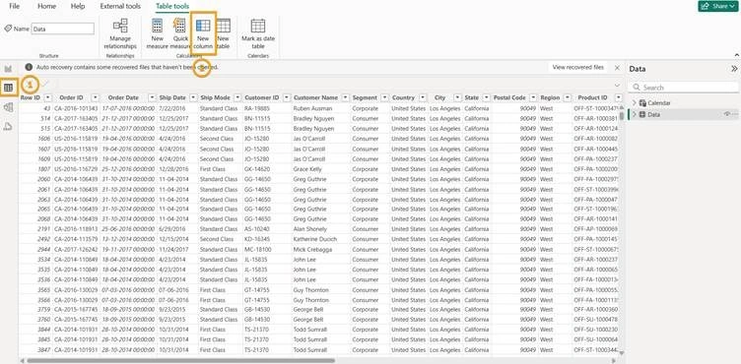Open the Region column filter dropdown
Viewport: 741px width, 364px height.
click(567, 97)
